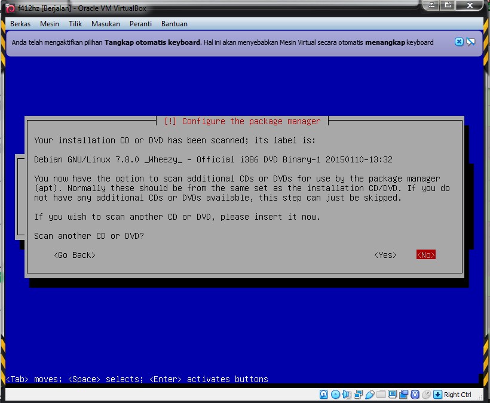The height and width of the screenshot is (403, 490).
Task: Dismiss the keyboard capture notification
Action: 459,42
